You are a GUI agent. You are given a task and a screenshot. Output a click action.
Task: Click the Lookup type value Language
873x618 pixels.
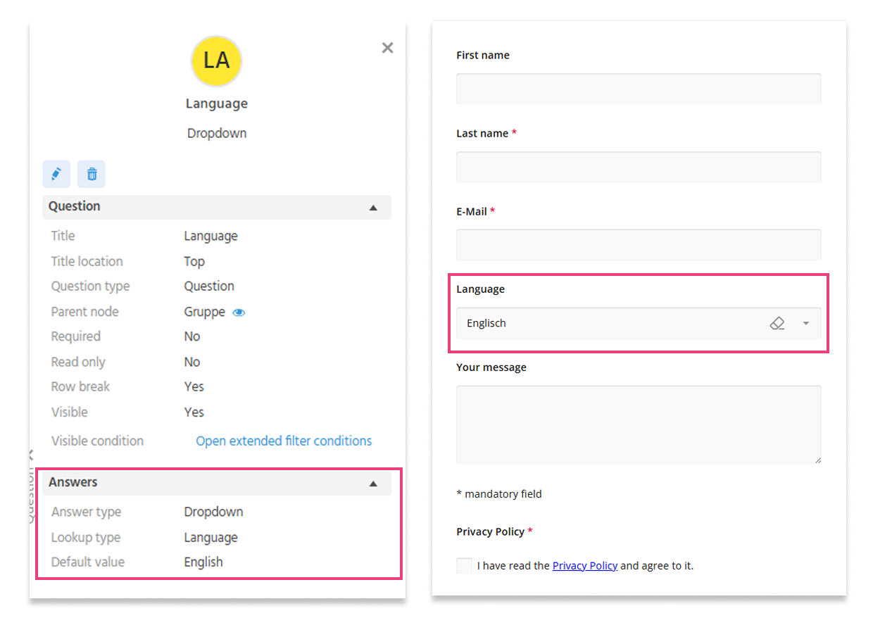(x=211, y=538)
